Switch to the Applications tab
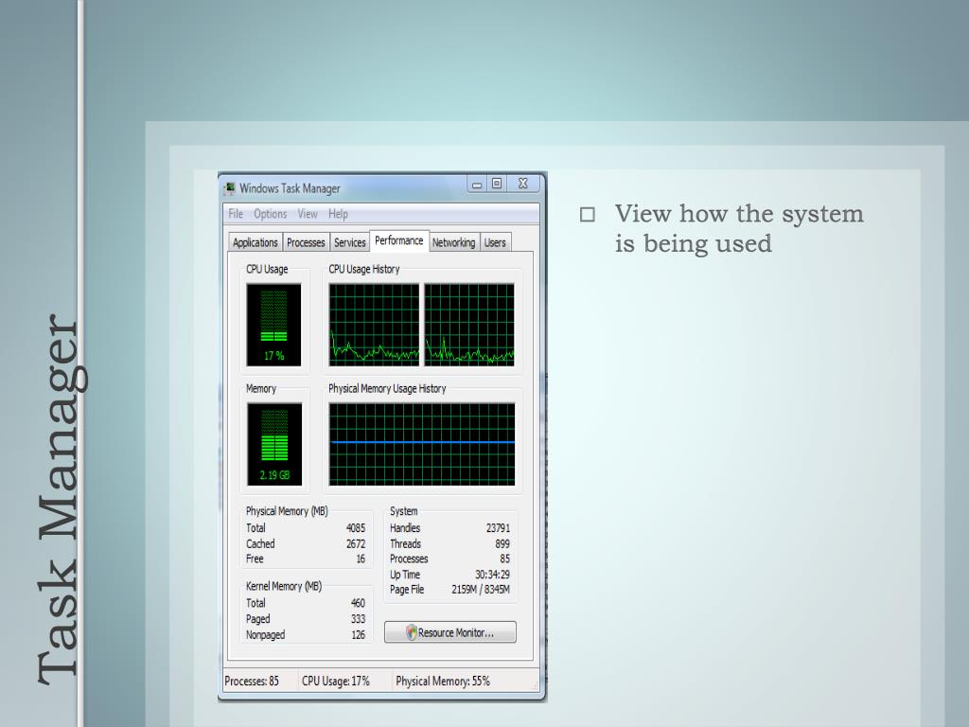969x727 pixels. [x=255, y=242]
